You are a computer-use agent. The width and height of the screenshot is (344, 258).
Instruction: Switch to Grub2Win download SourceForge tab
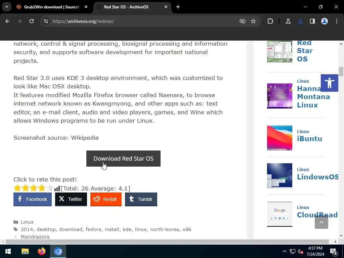point(51,7)
